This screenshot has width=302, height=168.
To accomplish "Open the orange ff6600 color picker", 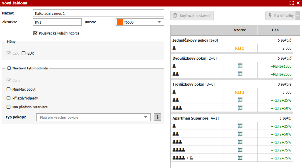I will coord(140,22).
